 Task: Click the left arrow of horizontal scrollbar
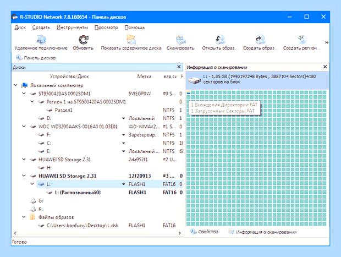click(x=15, y=233)
